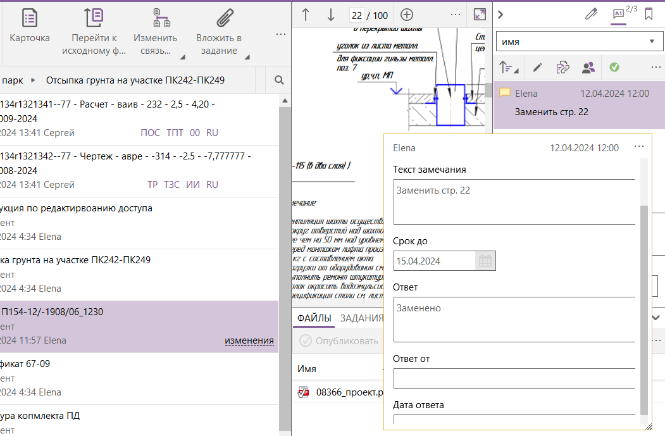This screenshot has width=665, height=436.
Task: Click the search magnifier icon
Action: click(279, 80)
